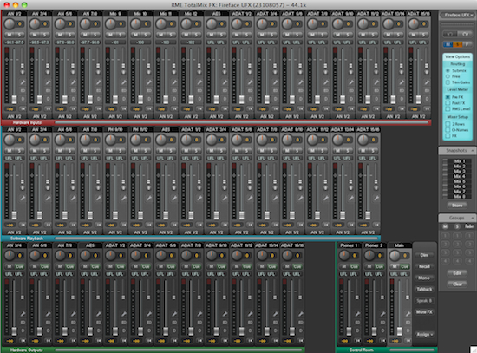Open settings wrench on Phones 1 channel
Viewport: 477px width, 353px height.
coord(357,314)
